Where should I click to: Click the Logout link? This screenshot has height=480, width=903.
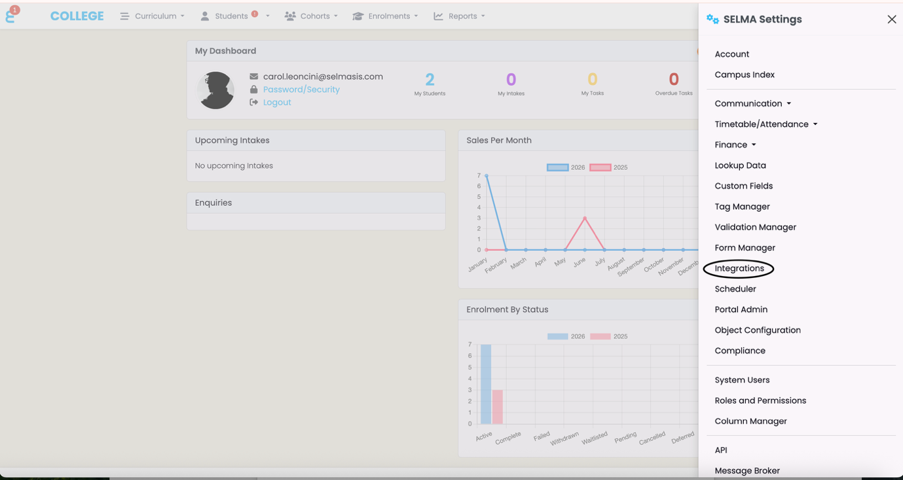277,103
